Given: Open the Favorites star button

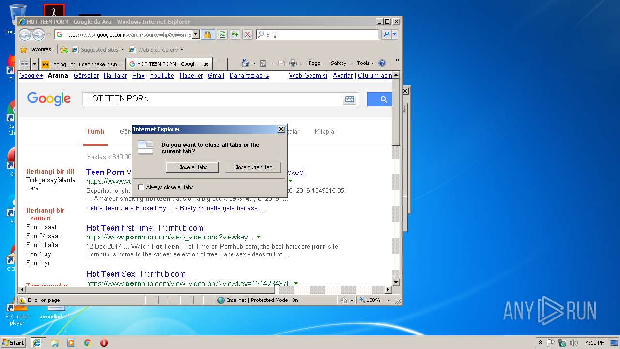Looking at the screenshot, I should 35,49.
